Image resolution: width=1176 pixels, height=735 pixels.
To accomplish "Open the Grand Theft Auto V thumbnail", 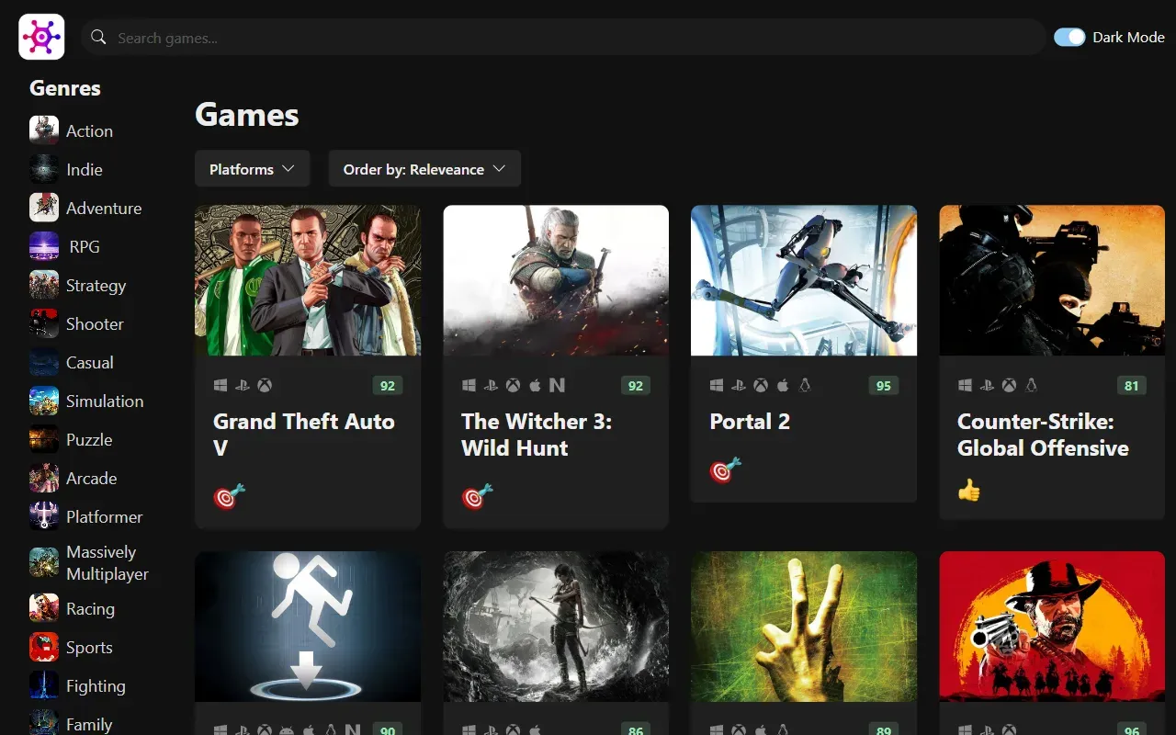I will (308, 280).
